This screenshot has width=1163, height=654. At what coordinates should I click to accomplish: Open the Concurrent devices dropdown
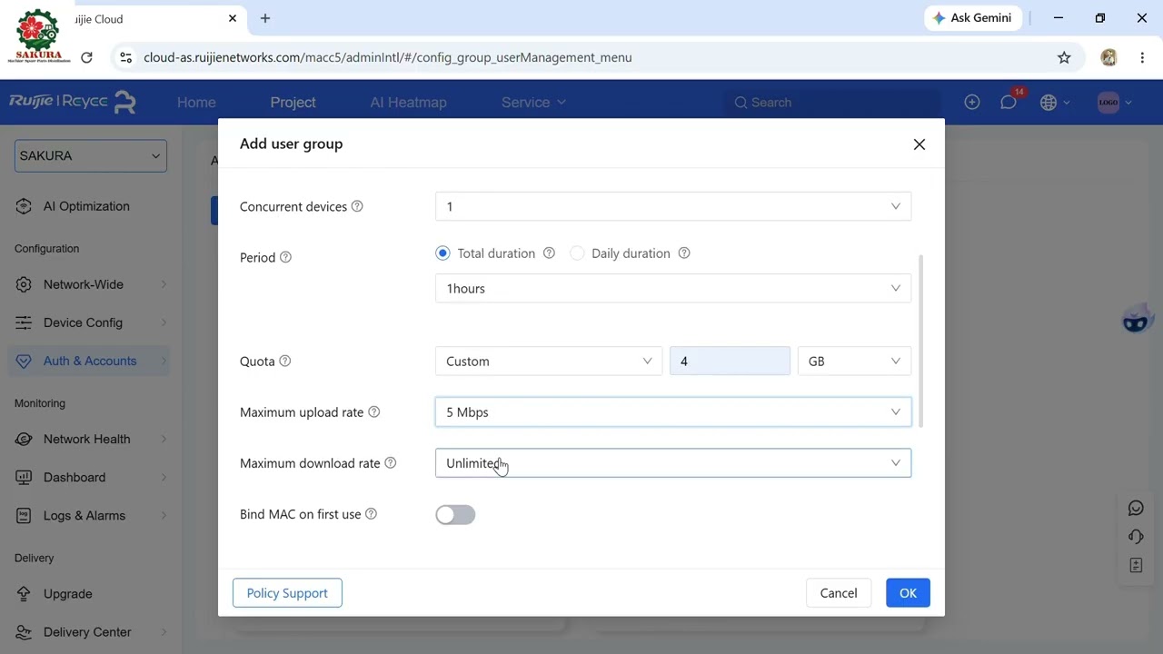tap(673, 206)
